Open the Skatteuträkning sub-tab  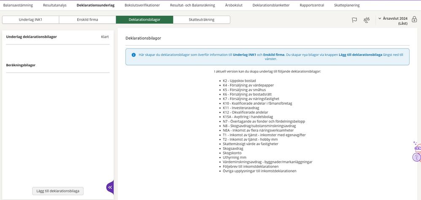pyautogui.click(x=201, y=20)
